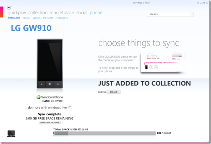Click the drag and drop sync illustration
Viewport: 211px width, 144px height.
[163, 62]
